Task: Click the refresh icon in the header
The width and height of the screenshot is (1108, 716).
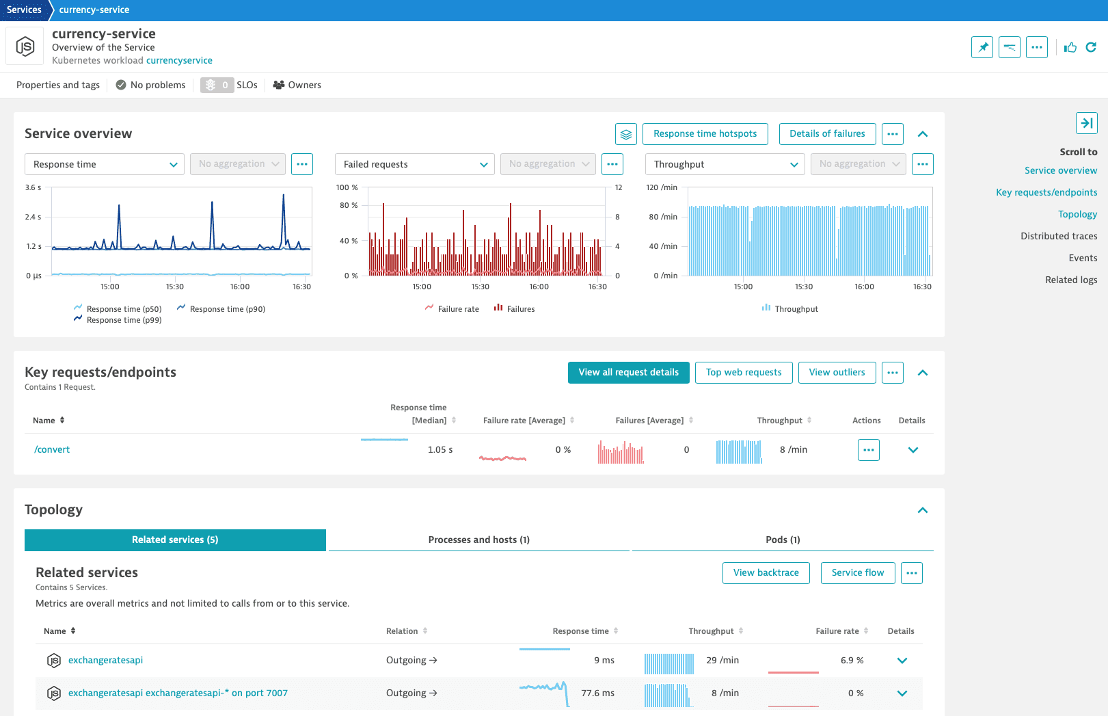Action: tap(1092, 47)
